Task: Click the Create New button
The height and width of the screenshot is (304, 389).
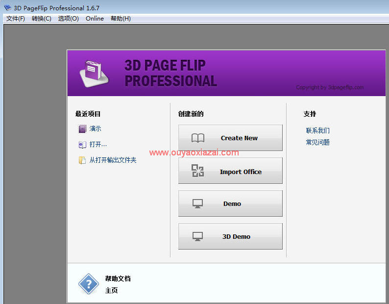Action: coord(230,138)
